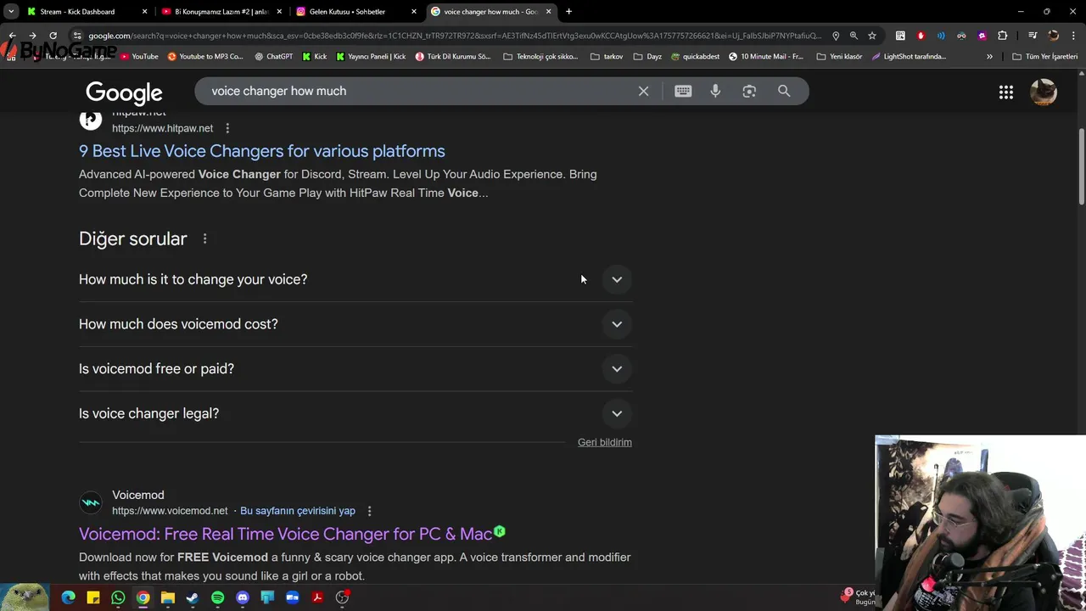Open Dayz bookmarks folder
The height and width of the screenshot is (611, 1086).
(x=647, y=57)
